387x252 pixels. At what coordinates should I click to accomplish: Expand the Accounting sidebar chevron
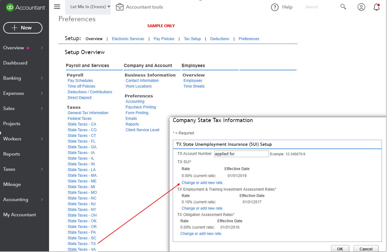[42, 200]
